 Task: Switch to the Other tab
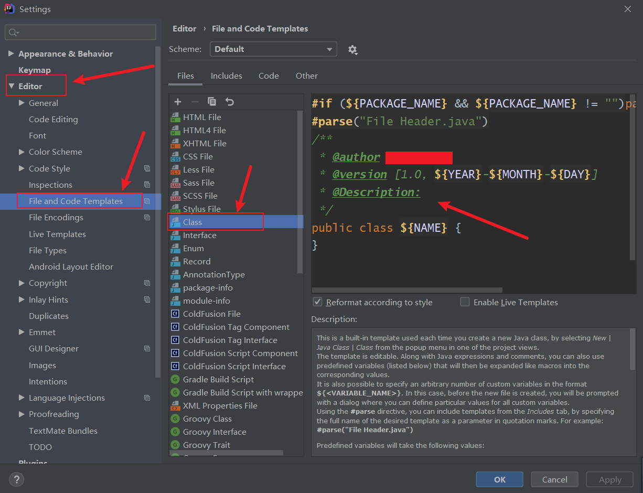(x=307, y=76)
